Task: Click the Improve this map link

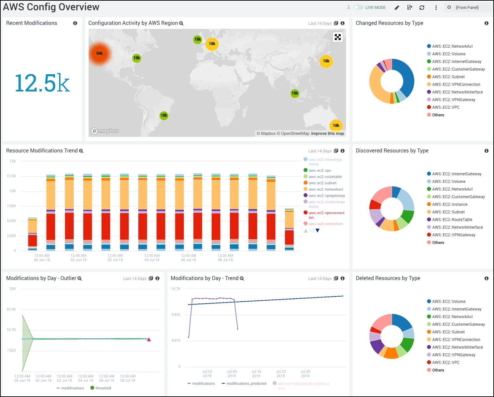Action: [327, 134]
